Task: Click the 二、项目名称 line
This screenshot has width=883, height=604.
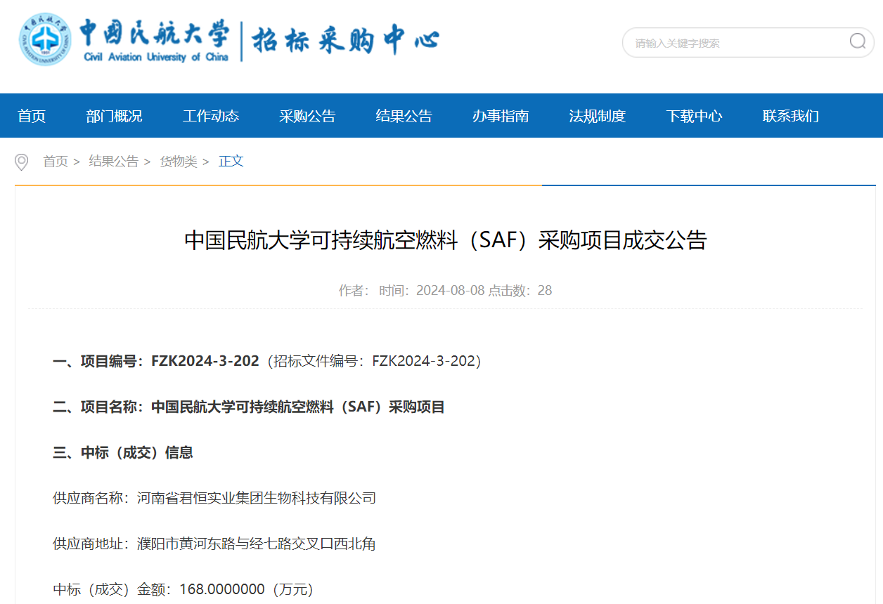Action: [249, 407]
